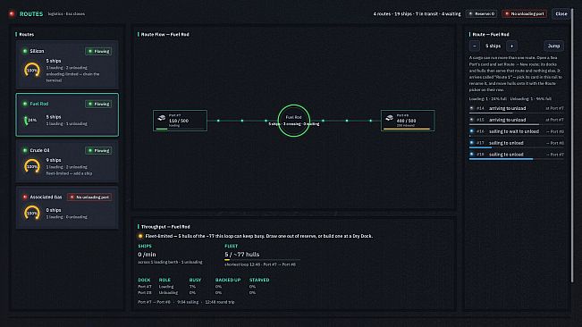Screen dimensions: 582x327
Task: Click the ROLE column header
Action: click(164, 280)
